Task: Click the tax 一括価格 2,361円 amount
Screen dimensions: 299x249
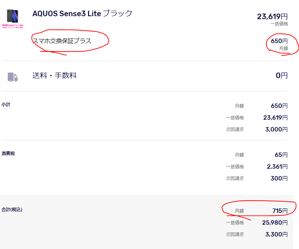Action: pos(277,166)
